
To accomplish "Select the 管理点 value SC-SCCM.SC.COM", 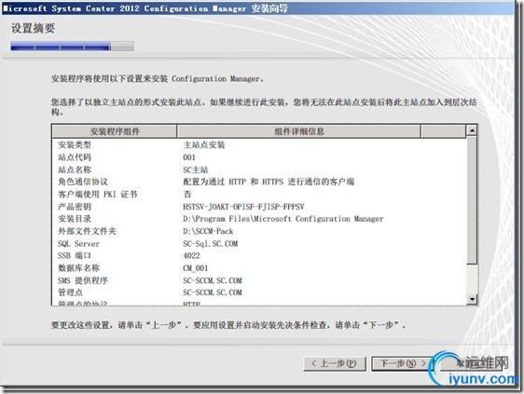I will tap(213, 292).
